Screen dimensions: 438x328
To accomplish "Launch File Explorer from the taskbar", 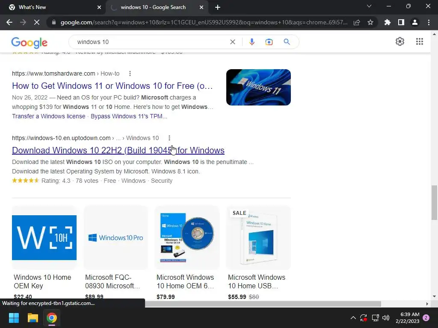I will pyautogui.click(x=33, y=318).
